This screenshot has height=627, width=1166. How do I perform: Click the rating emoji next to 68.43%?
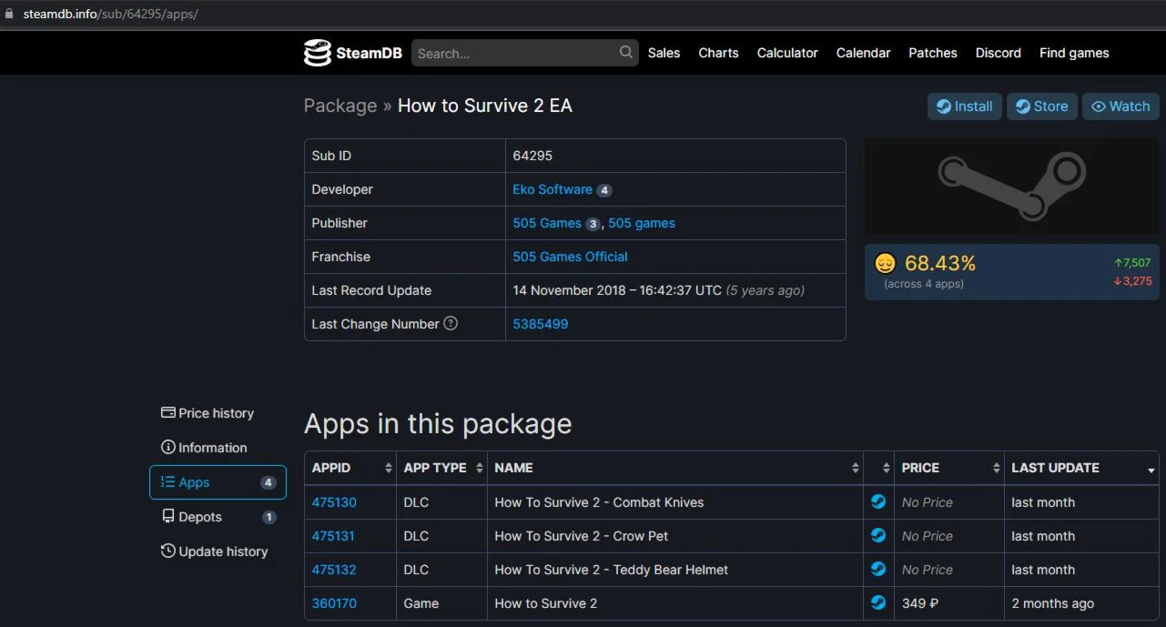885,264
